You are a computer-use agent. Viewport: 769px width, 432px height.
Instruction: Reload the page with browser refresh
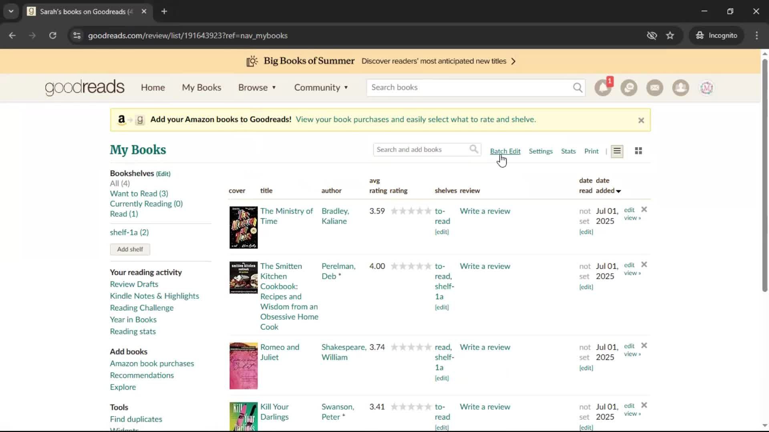tap(52, 35)
